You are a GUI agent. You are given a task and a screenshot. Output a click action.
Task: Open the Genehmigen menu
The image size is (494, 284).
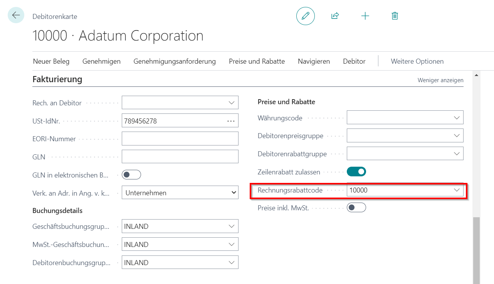point(101,61)
